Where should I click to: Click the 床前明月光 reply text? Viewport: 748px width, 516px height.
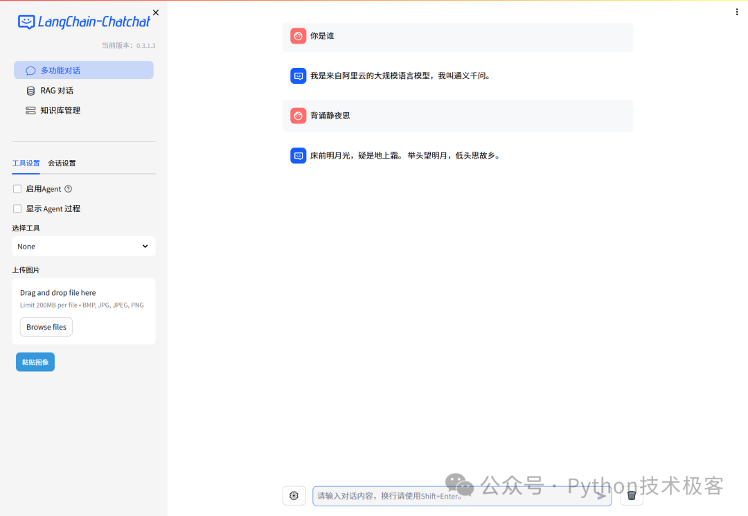tap(405, 155)
